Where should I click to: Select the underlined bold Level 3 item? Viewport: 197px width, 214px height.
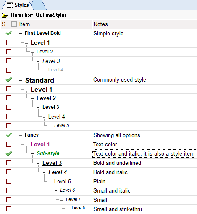click(52, 163)
